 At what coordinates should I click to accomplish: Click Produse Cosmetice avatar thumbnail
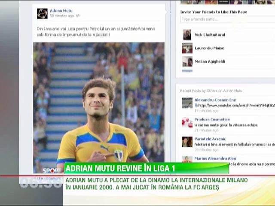[187, 122]
